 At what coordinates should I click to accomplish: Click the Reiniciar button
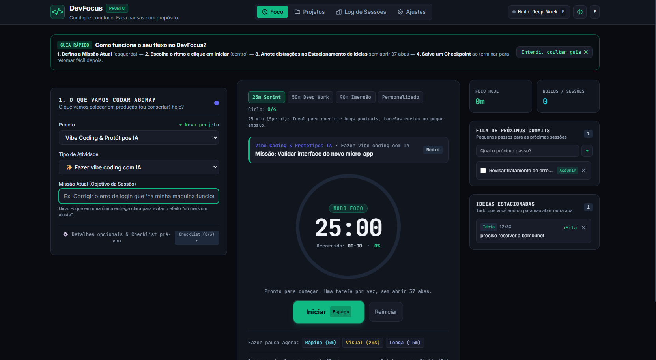386,312
